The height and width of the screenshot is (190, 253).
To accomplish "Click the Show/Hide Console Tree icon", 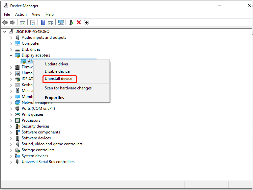I will [23, 22].
